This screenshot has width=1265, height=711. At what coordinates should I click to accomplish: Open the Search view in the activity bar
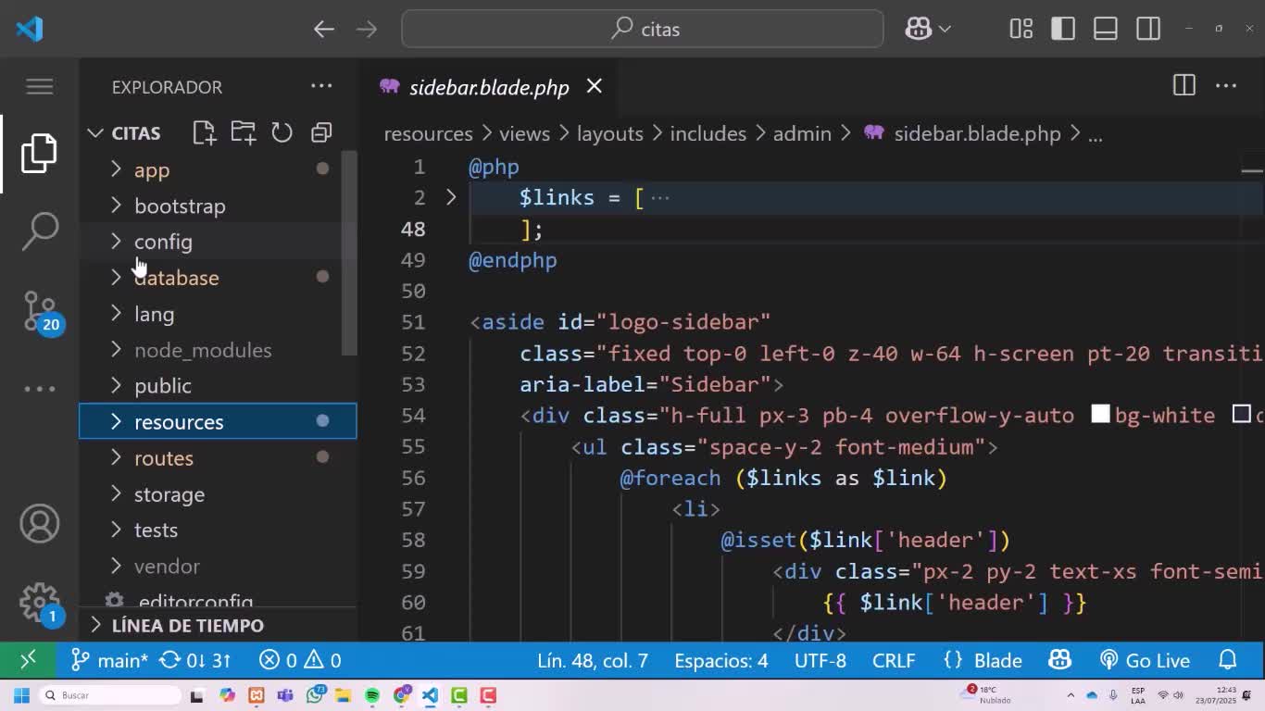[39, 231]
